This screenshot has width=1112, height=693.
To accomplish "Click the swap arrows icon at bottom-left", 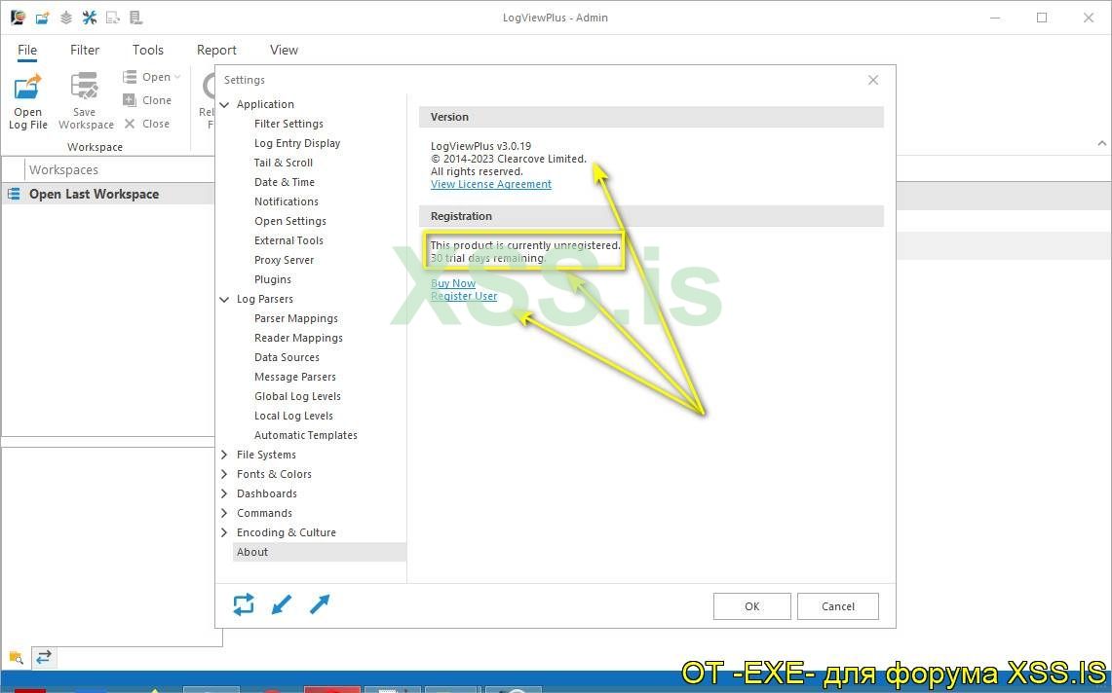I will point(43,657).
